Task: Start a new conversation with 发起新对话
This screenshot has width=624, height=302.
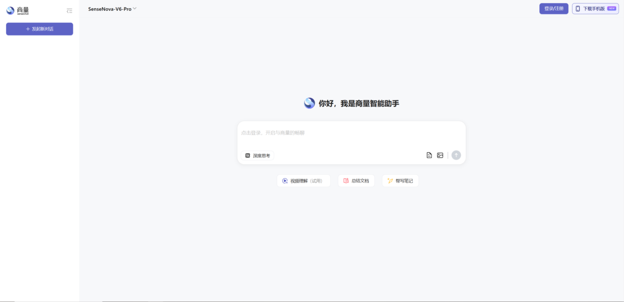Action: pyautogui.click(x=40, y=29)
